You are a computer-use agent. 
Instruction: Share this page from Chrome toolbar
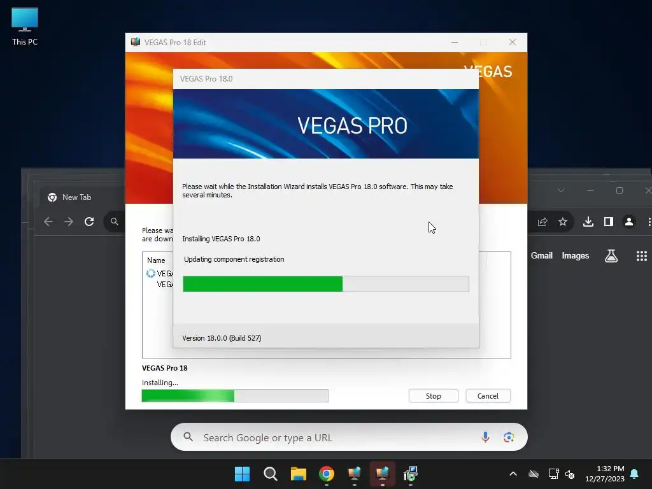point(542,222)
